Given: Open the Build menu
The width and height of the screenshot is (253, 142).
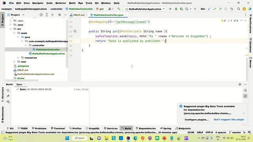Looking at the screenshot, I should click(72, 3).
